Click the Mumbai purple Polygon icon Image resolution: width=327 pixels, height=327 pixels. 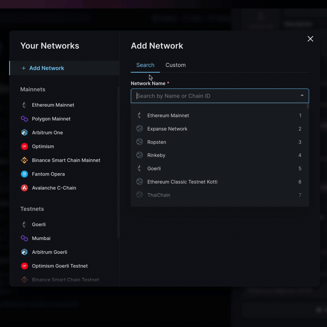(25, 238)
